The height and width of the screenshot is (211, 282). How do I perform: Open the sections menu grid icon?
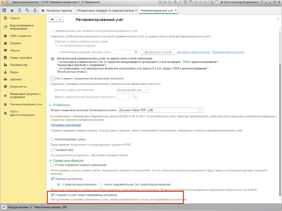coord(4,10)
